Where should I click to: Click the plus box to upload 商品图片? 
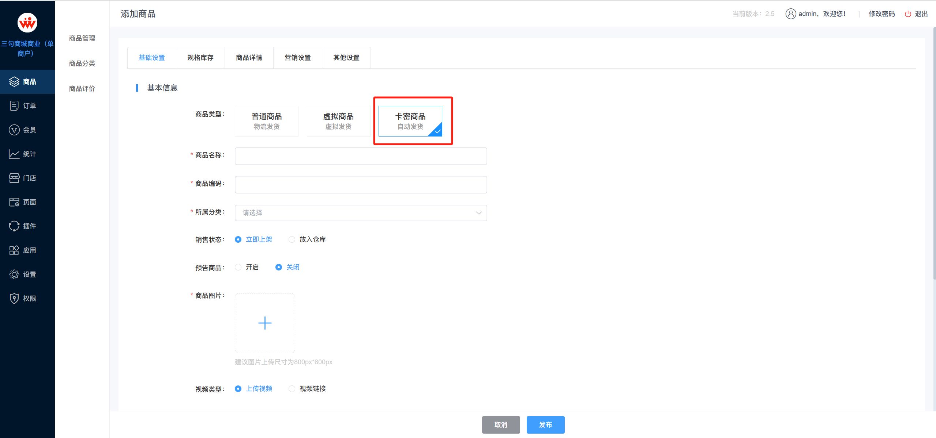(265, 323)
